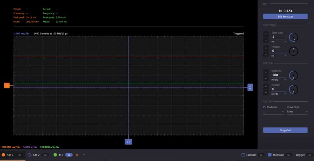314x161 pixels.
Task: Remove the M1 math channel with X icon
Action: [x=77, y=155]
